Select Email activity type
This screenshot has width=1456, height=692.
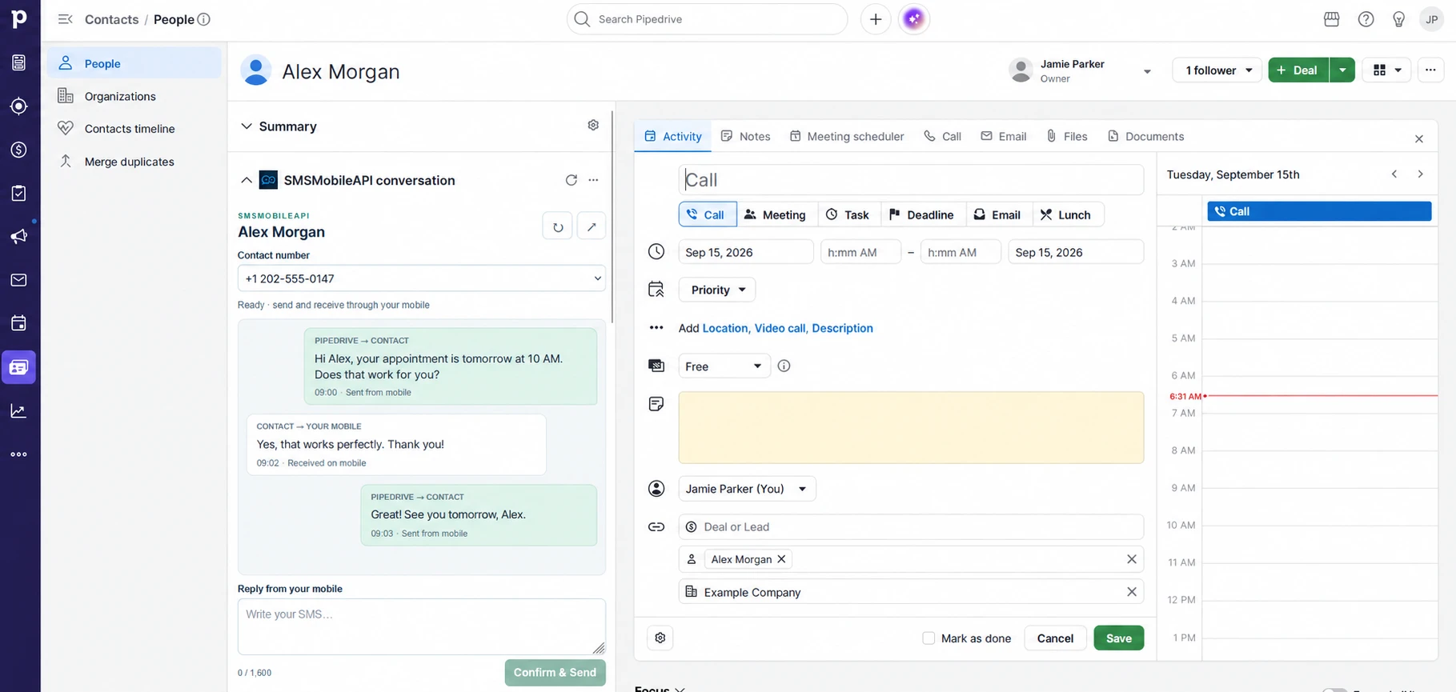[x=997, y=214]
